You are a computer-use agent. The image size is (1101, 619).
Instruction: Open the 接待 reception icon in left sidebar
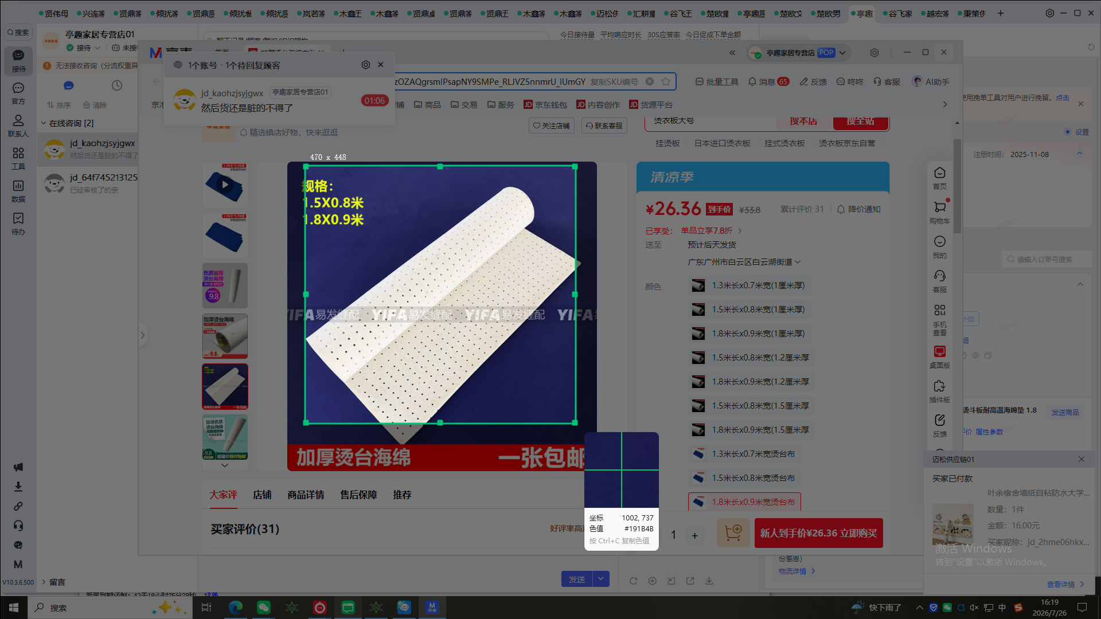coord(18,60)
